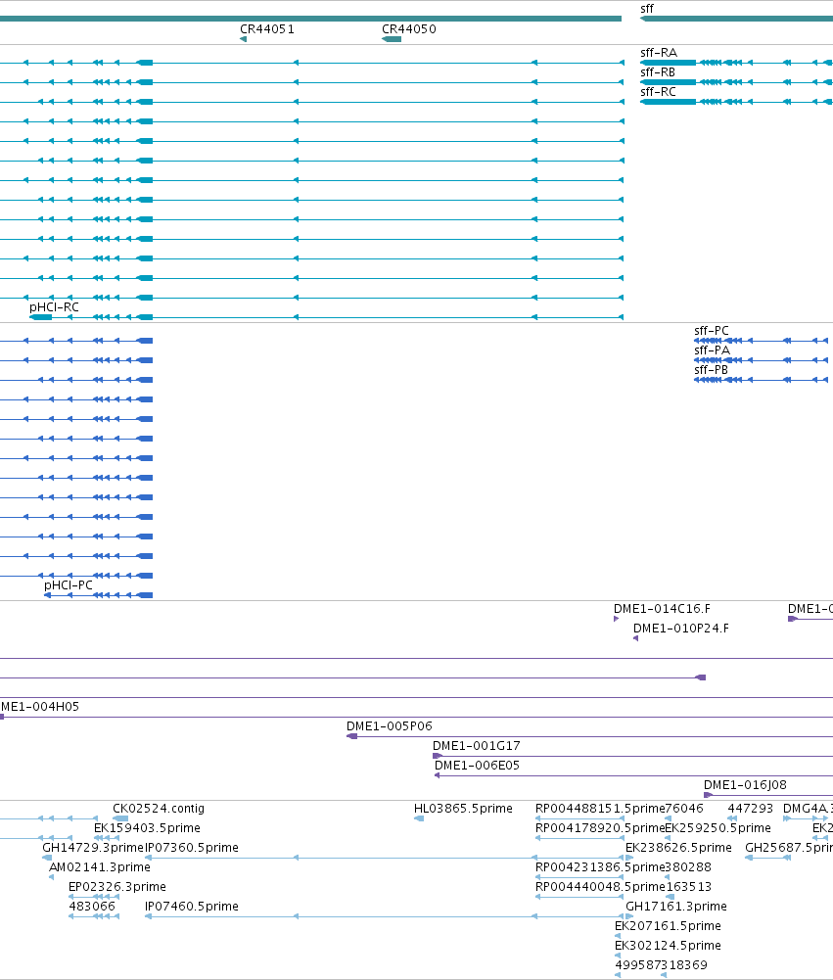Click the sff-PB protein label
833x980 pixels.
coord(712,370)
